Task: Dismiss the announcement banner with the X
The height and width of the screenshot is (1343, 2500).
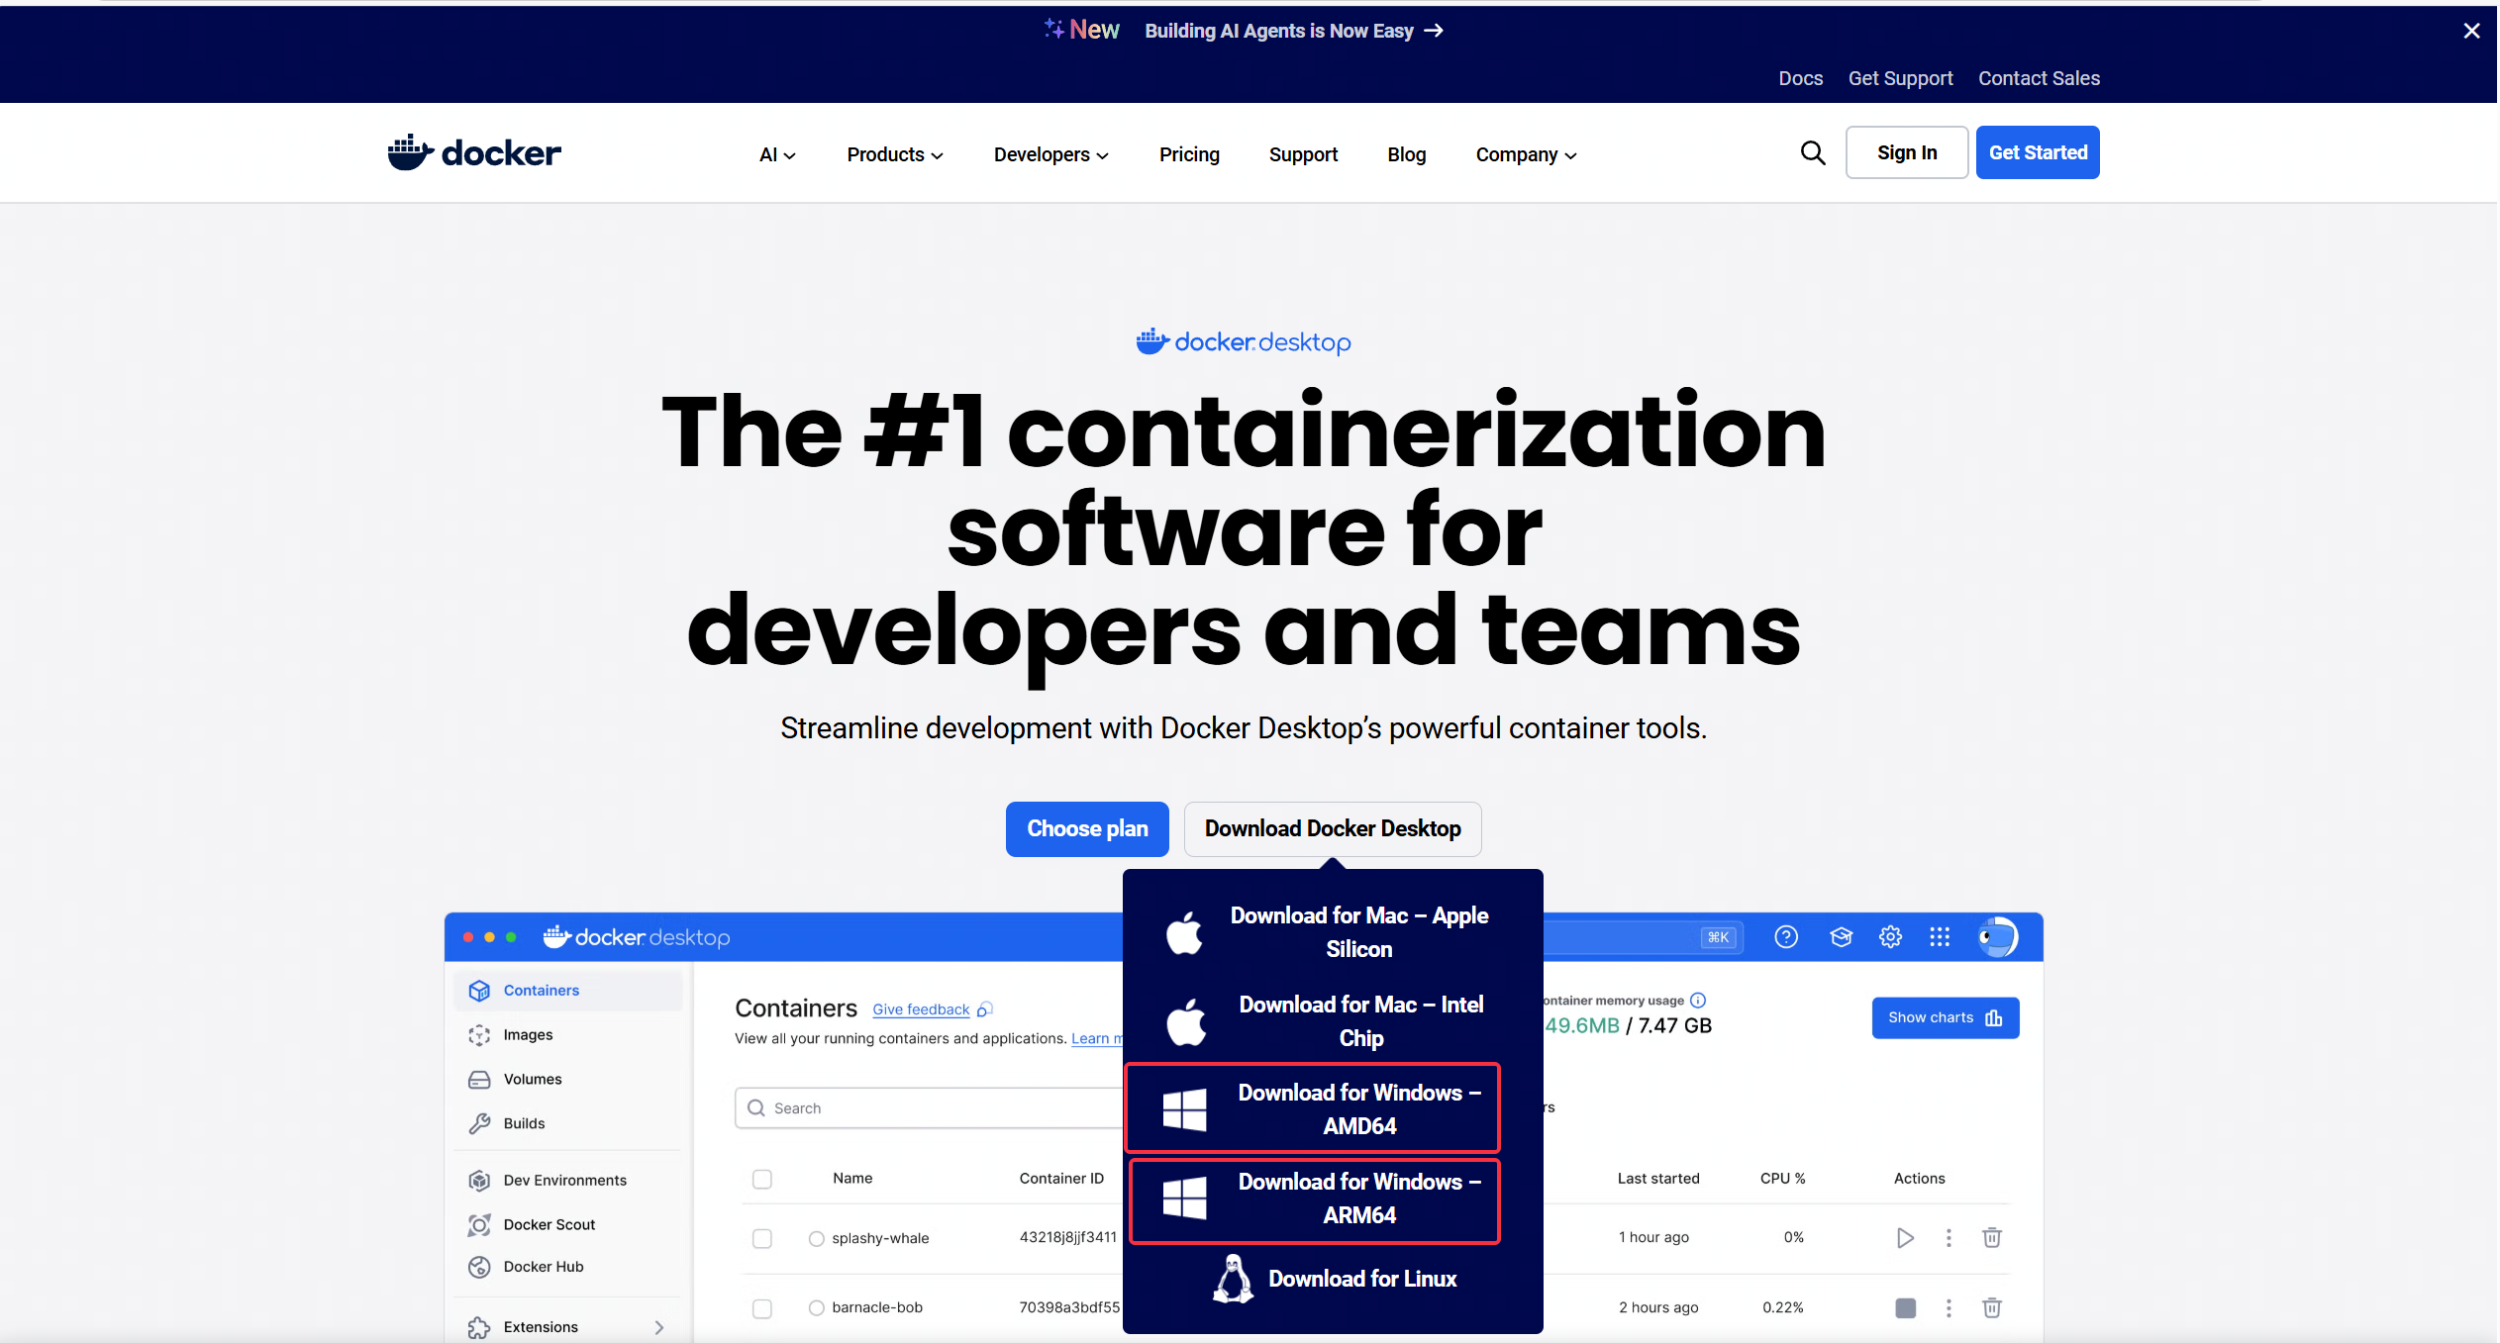Action: 2471,31
